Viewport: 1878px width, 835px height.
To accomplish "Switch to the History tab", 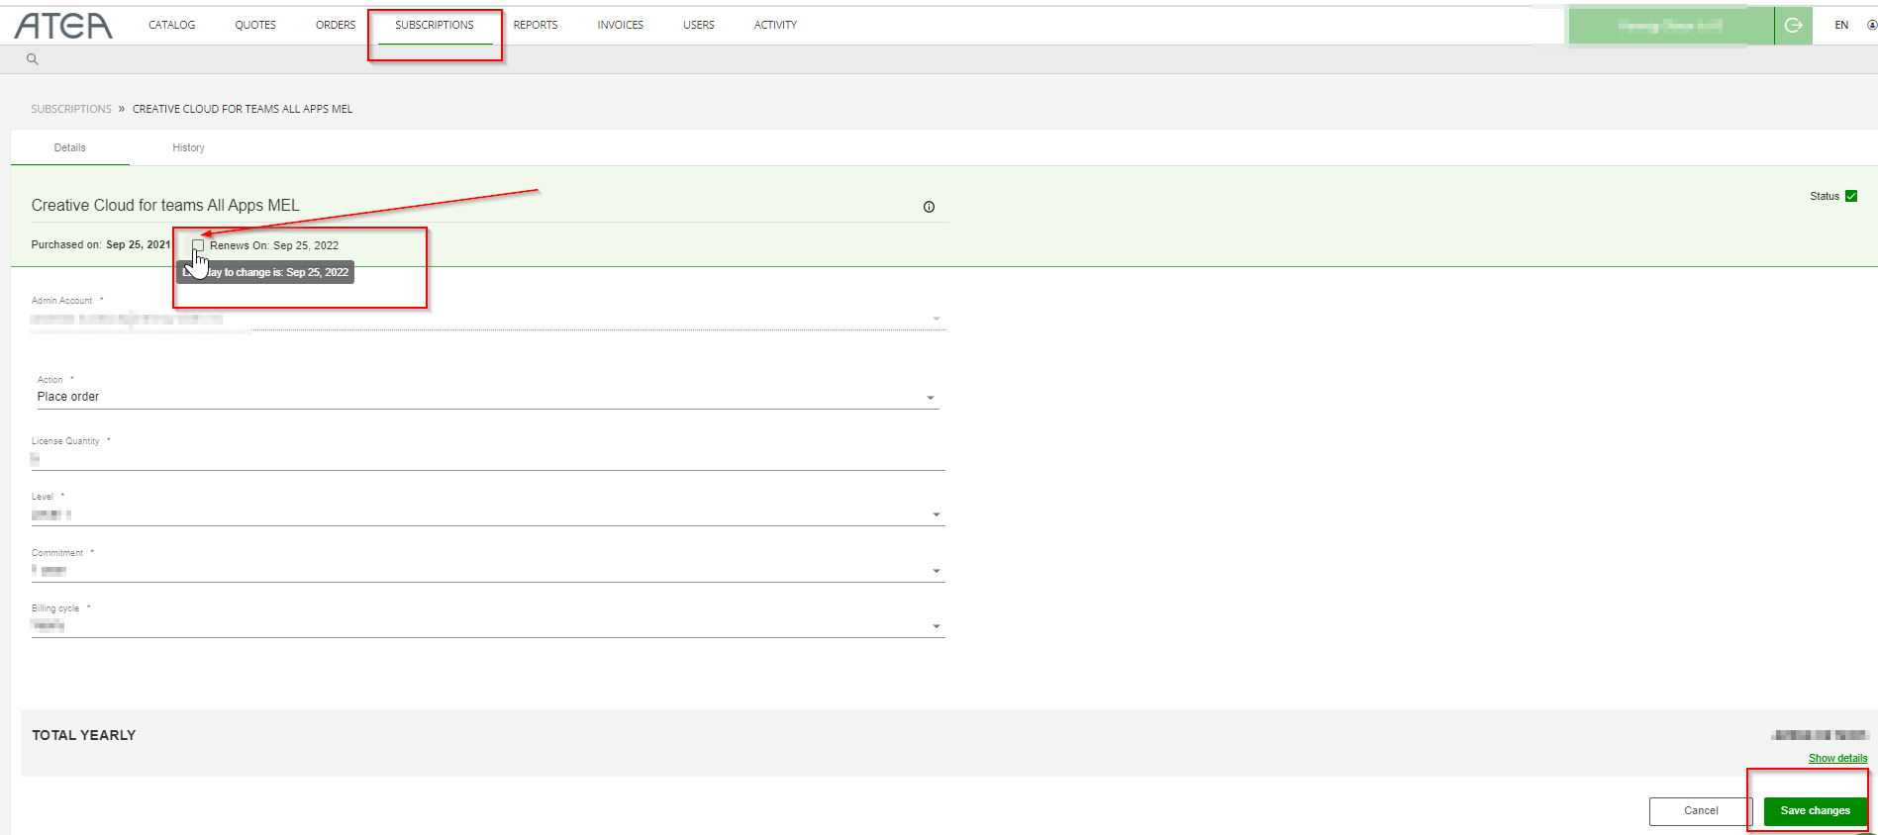I will pos(188,147).
